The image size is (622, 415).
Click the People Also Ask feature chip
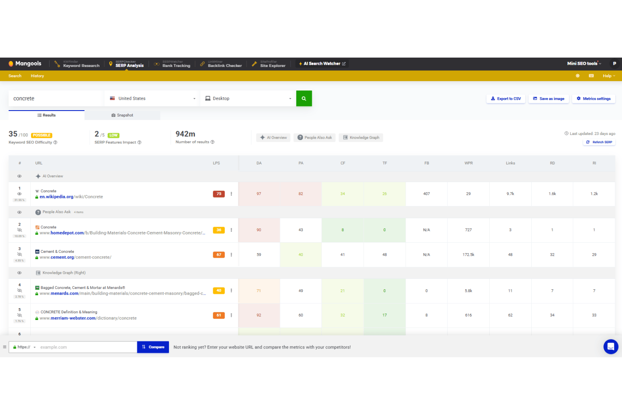click(x=314, y=137)
